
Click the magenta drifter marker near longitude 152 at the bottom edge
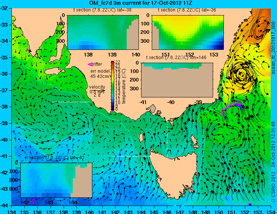[250, 205]
